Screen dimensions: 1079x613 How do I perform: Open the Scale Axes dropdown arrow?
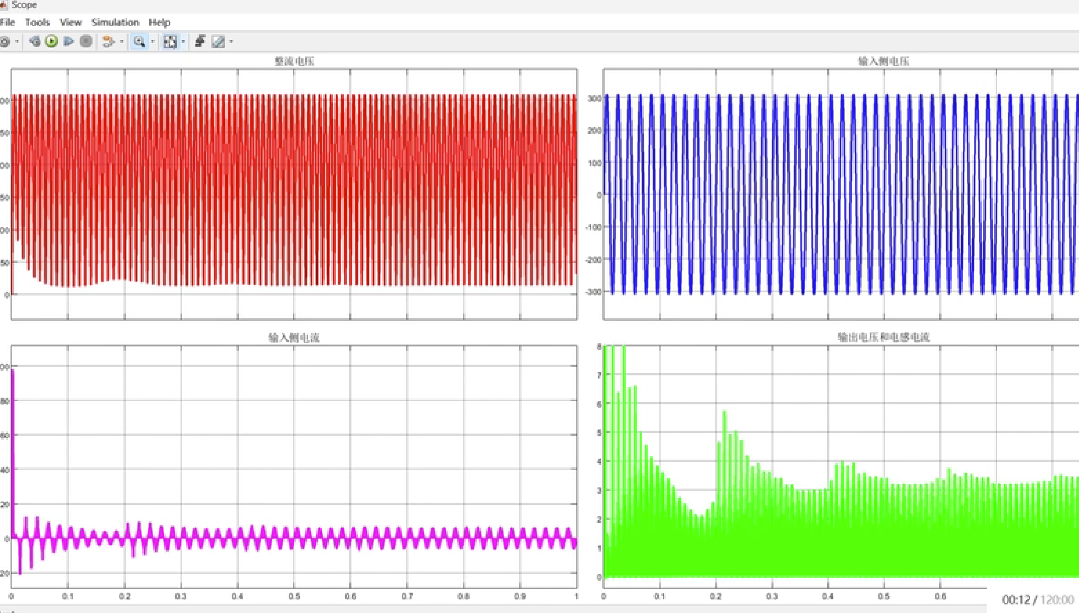[183, 42]
